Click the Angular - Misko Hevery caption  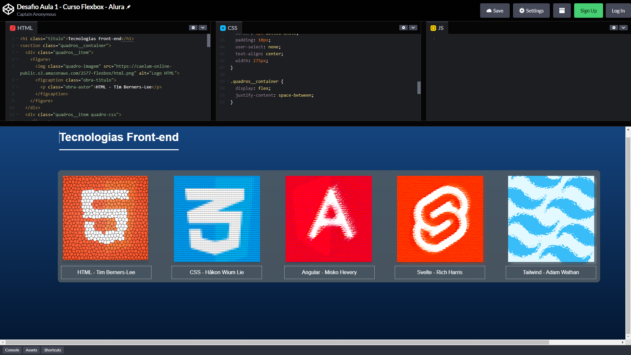329,272
